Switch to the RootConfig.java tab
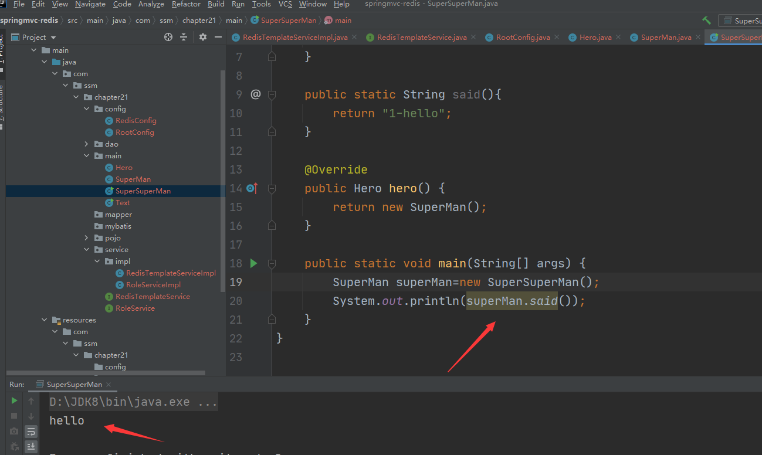This screenshot has height=455, width=762. click(523, 37)
